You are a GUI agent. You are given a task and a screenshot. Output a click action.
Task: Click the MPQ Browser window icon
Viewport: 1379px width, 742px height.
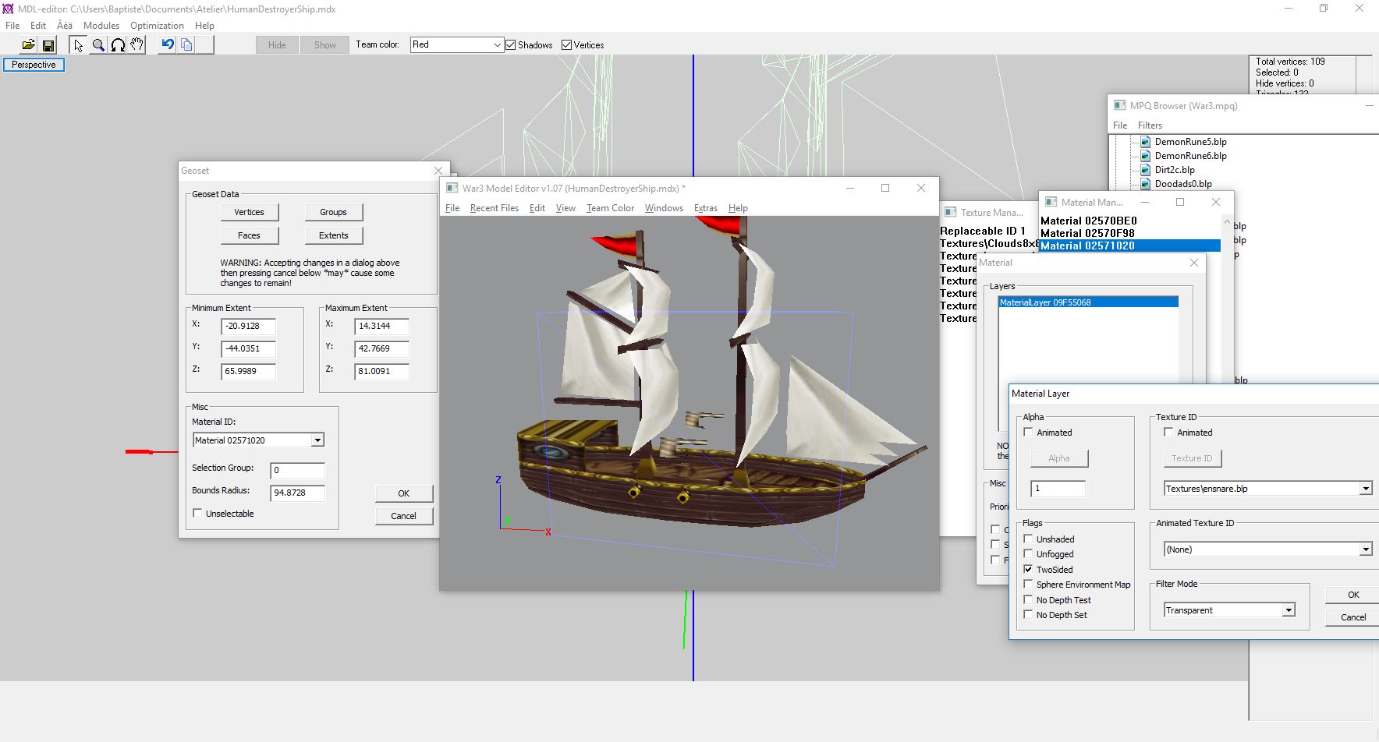pyautogui.click(x=1119, y=105)
